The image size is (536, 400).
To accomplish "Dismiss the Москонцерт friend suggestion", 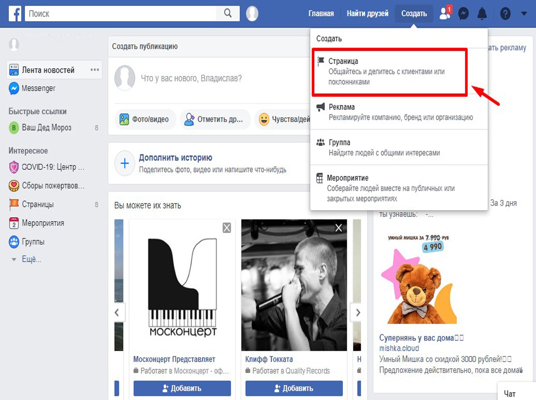I will (227, 228).
